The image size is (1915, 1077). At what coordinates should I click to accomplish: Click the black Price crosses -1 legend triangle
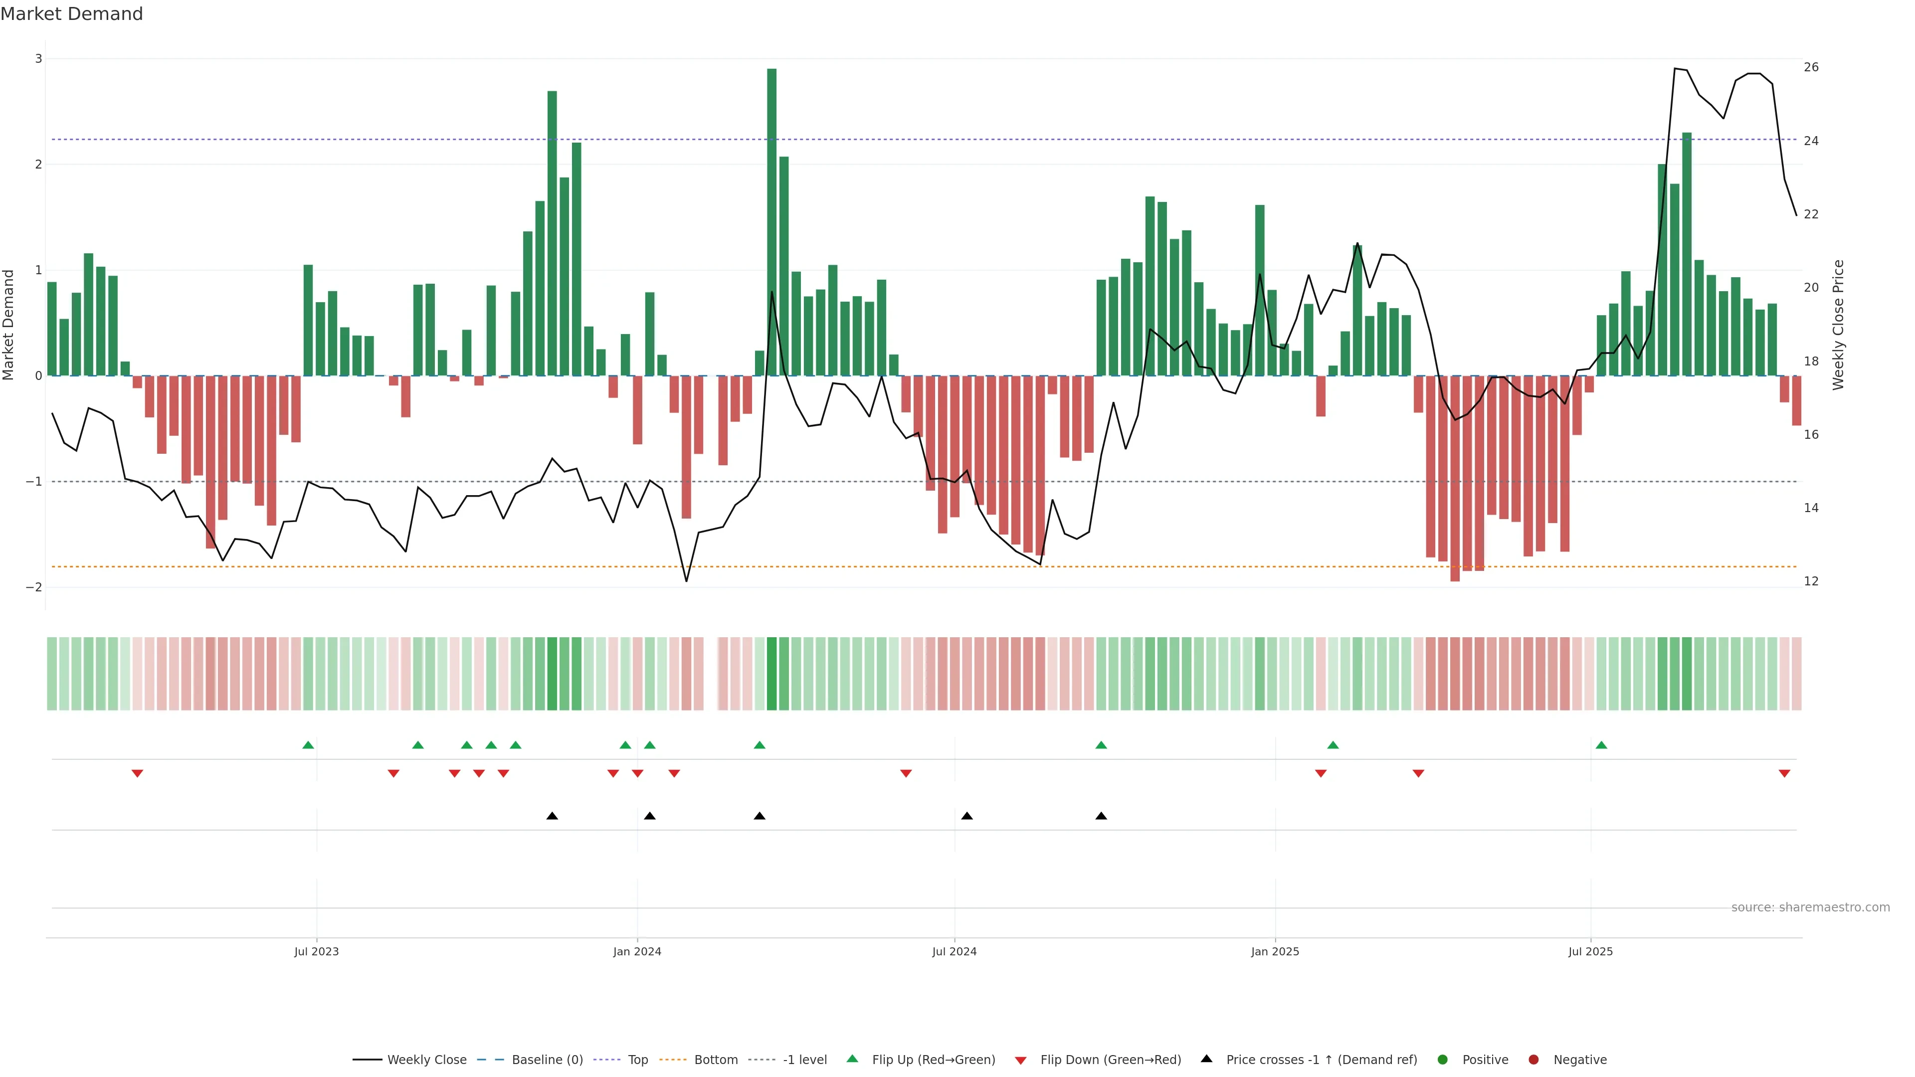1206,1059
